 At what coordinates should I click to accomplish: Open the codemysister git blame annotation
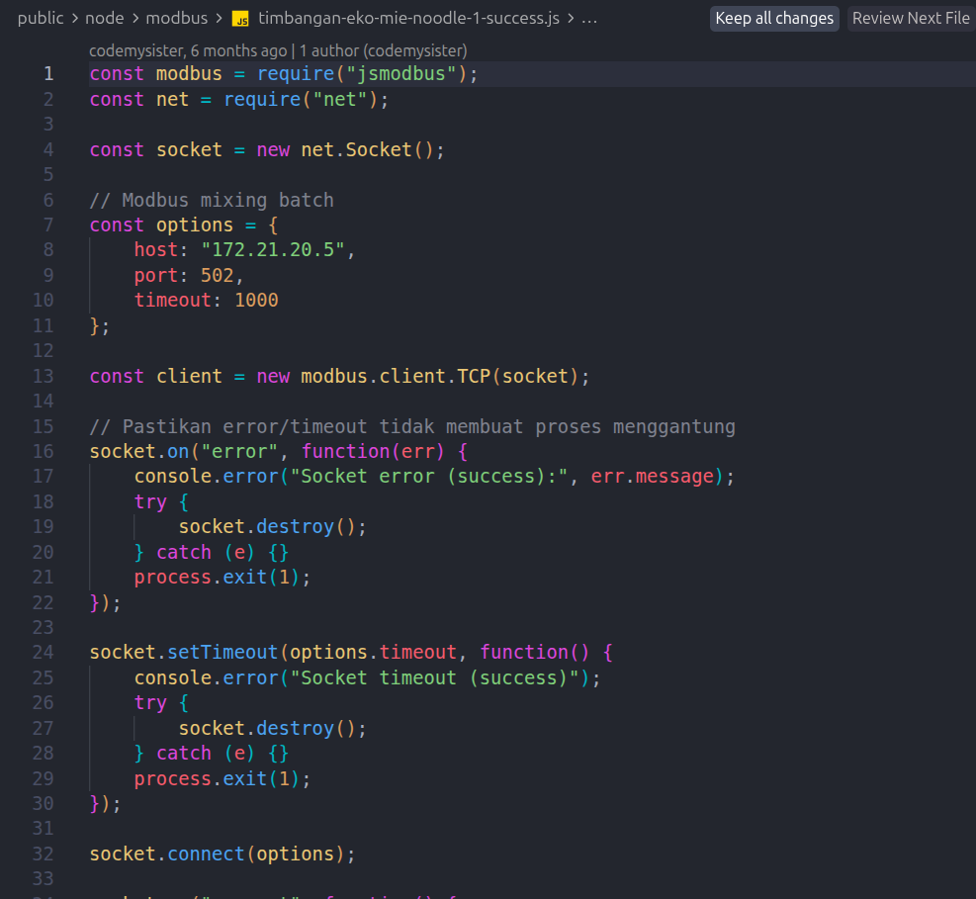tap(278, 50)
